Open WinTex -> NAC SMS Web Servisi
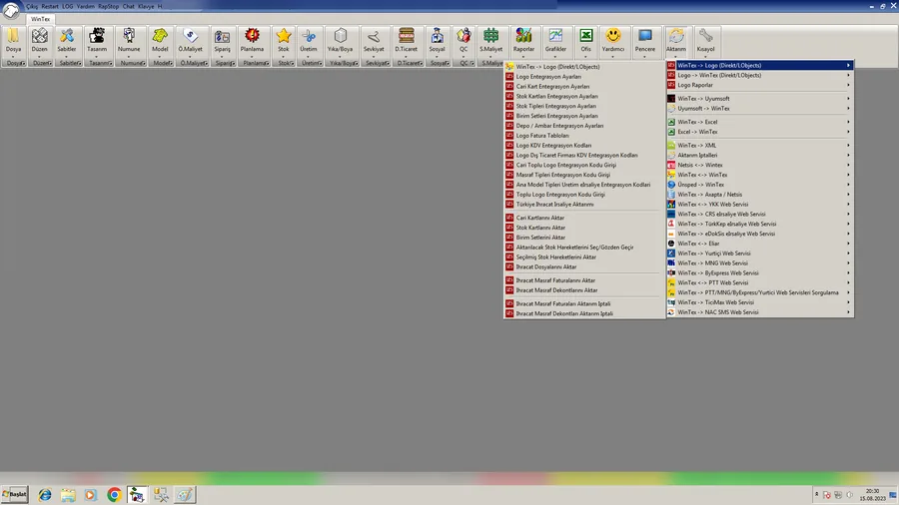The image size is (899, 505). [x=760, y=312]
